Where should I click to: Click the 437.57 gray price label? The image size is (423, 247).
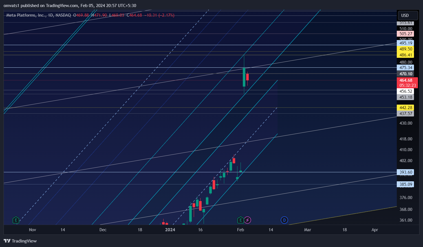[406, 114]
